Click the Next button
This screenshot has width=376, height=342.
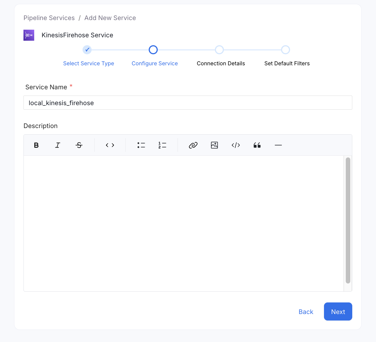[x=338, y=311]
